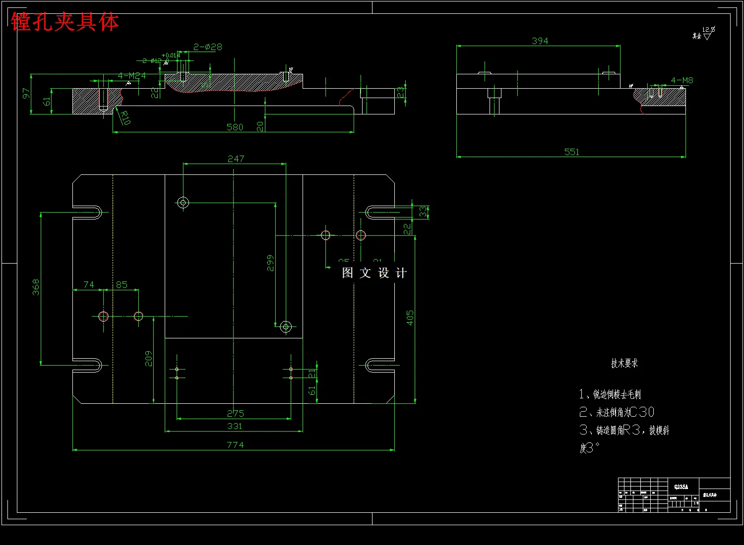Click the red 镗孔夹具体 drawing title
The width and height of the screenshot is (744, 545).
(65, 22)
